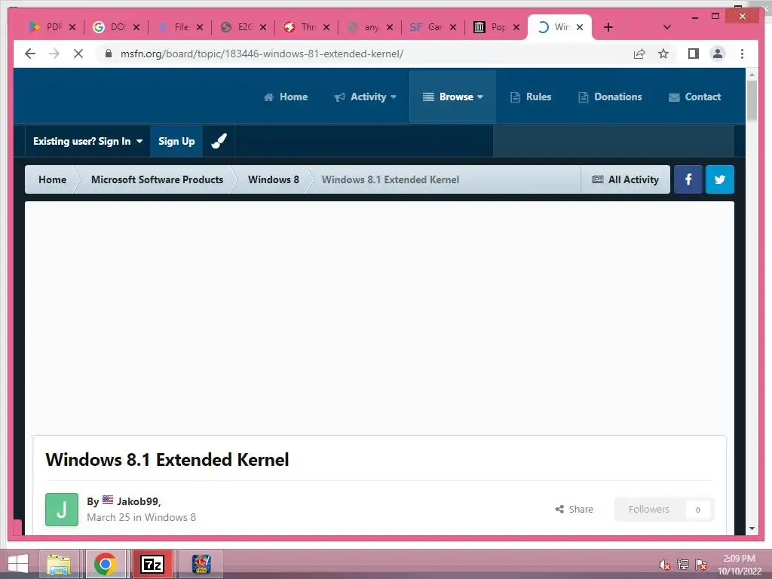The width and height of the screenshot is (772, 579).
Task: Click the forward navigation arrow
Action: point(54,54)
